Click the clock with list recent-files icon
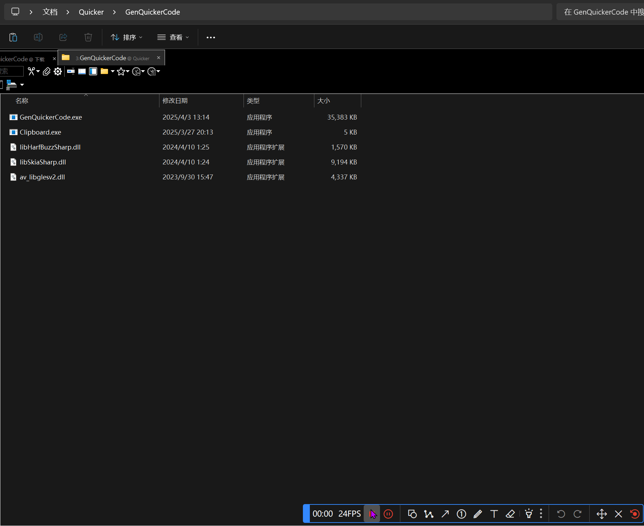644x526 pixels. click(151, 71)
